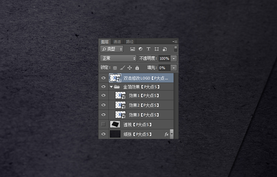Click the 不透明度 label

pos(148,58)
